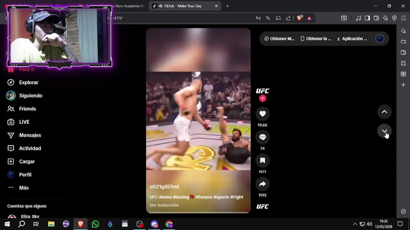The width and height of the screenshot is (410, 230).
Task: Open a new browser tab
Action: pyautogui.click(x=227, y=6)
